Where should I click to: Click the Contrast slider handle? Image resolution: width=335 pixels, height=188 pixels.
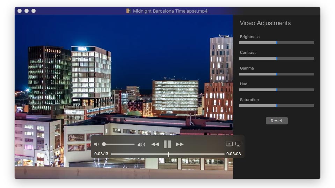pos(277,58)
